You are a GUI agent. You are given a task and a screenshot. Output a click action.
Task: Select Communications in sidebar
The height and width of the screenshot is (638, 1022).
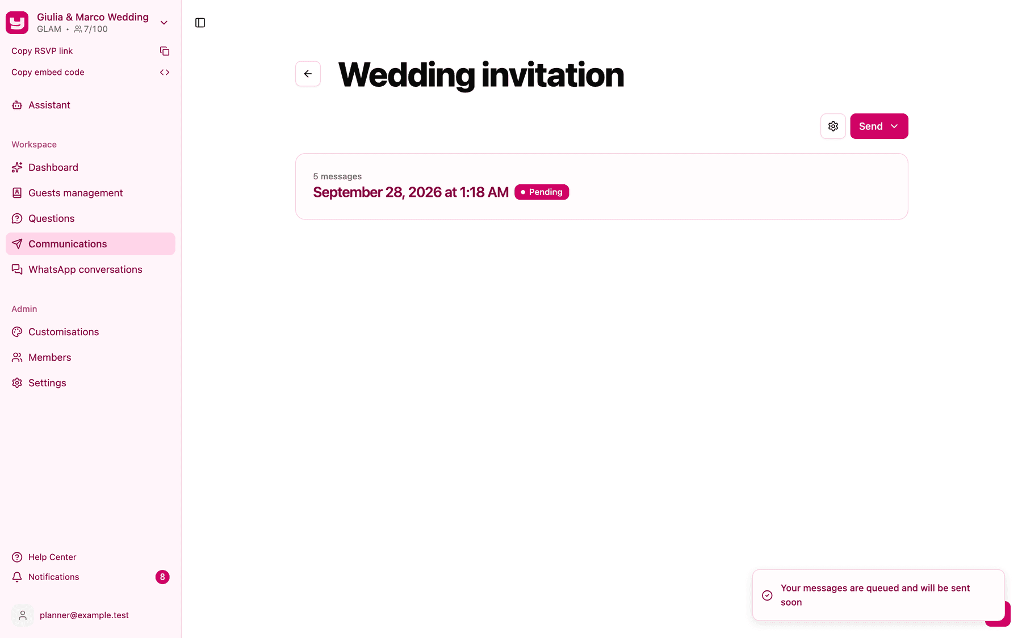coord(91,244)
